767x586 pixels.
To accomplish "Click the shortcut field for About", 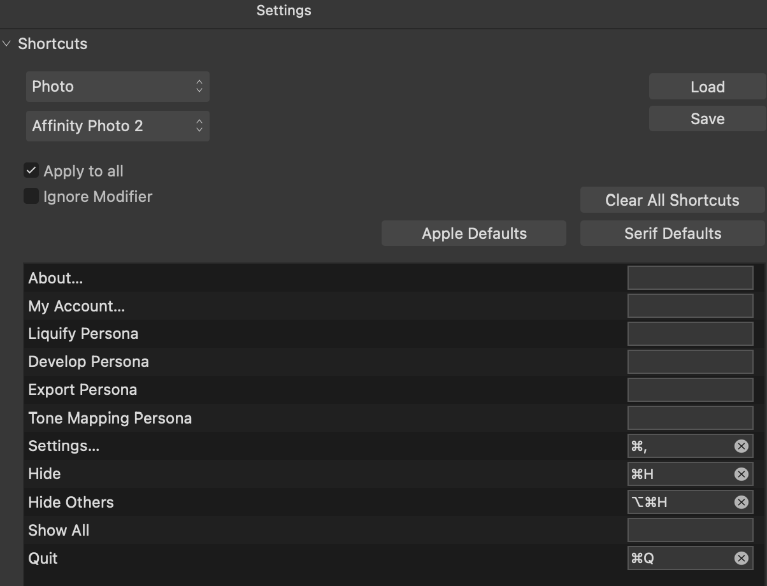I will [x=690, y=277].
